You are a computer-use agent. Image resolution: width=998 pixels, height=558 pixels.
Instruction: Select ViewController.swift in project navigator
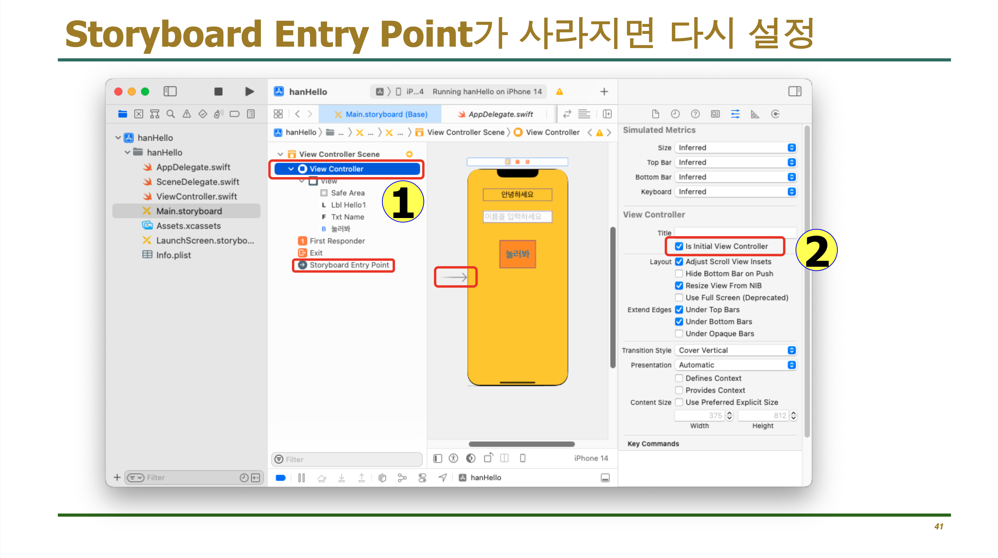pyautogui.click(x=196, y=196)
